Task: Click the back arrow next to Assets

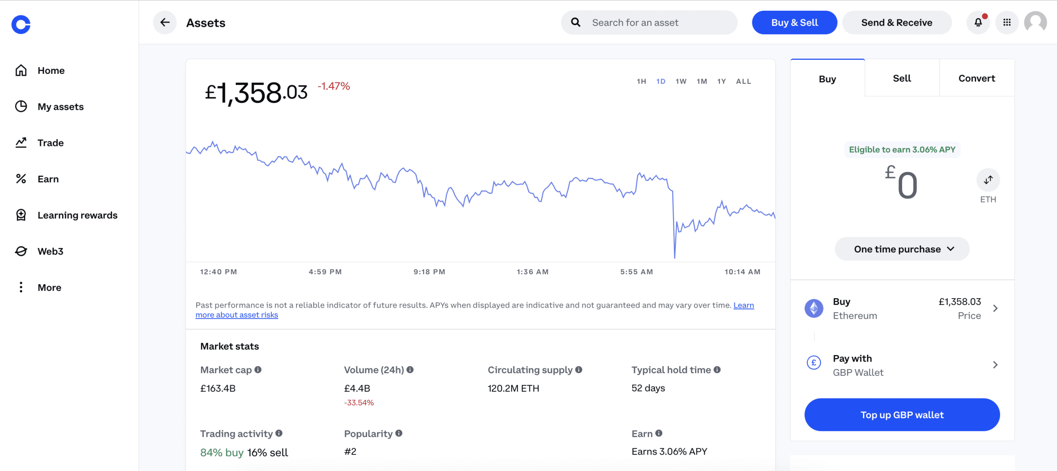Action: click(165, 23)
